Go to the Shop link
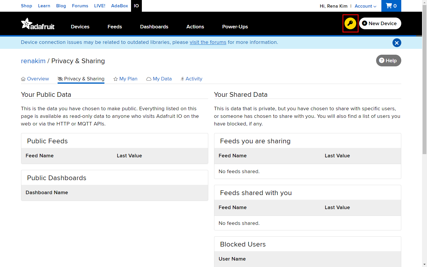Screen dimensions: 427x267 [27, 6]
